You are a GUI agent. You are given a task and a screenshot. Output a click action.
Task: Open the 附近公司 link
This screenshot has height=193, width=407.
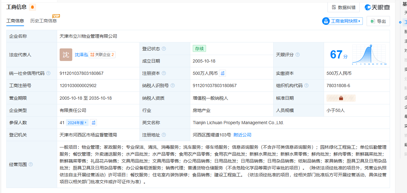(x=242, y=135)
